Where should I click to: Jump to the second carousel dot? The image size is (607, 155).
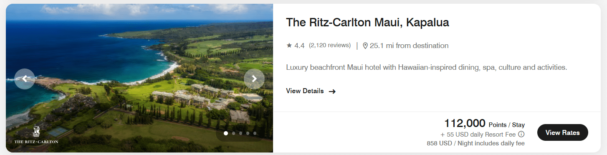pyautogui.click(x=233, y=133)
